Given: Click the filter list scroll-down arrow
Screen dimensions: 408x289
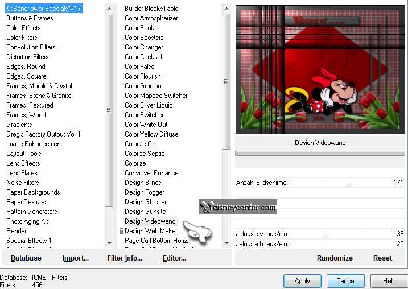Looking at the screenshot, I should [226, 243].
